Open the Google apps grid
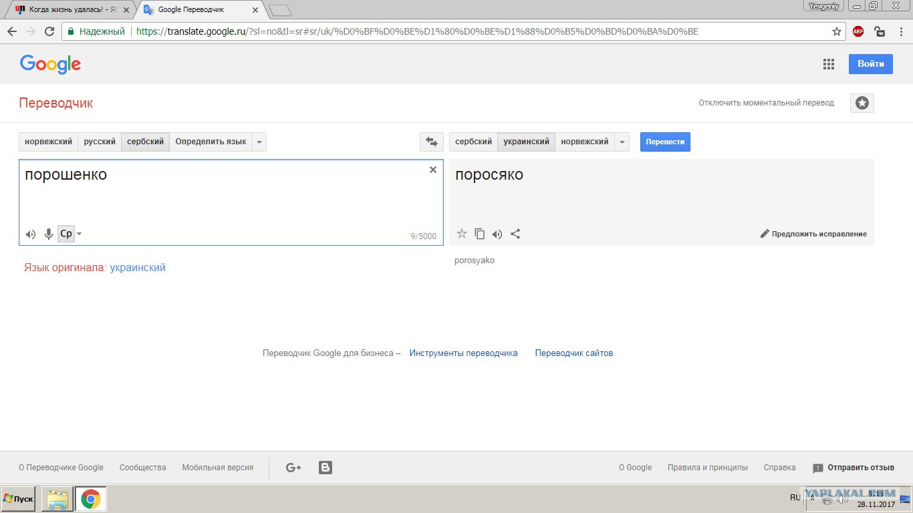The image size is (913, 513). click(829, 64)
